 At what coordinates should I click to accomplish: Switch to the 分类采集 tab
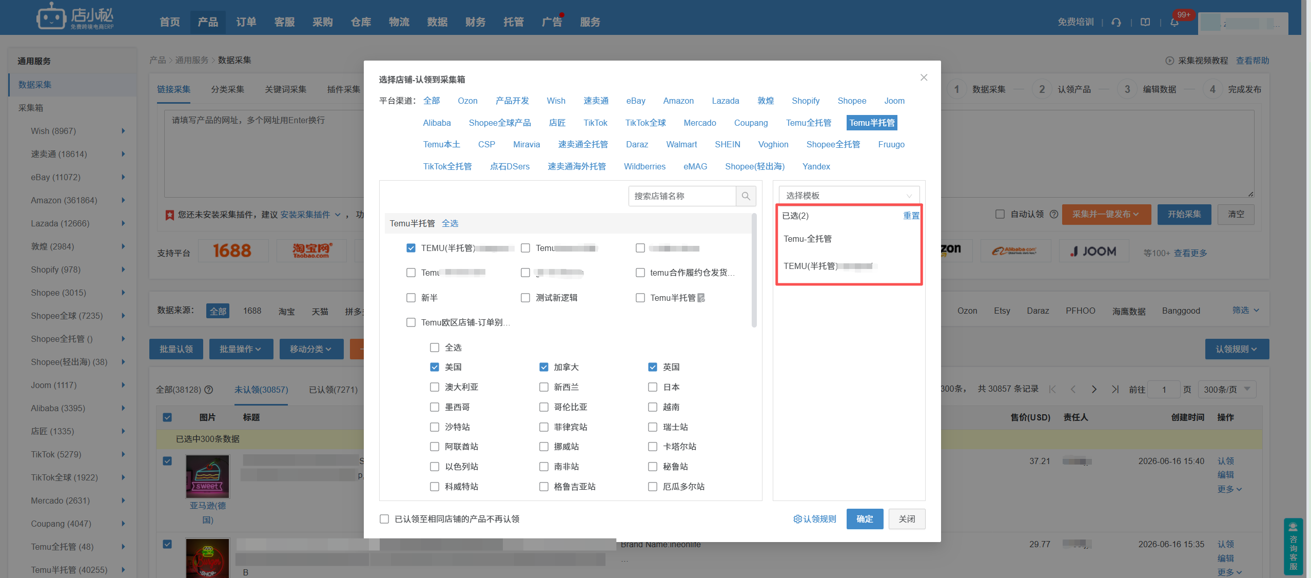pos(227,89)
